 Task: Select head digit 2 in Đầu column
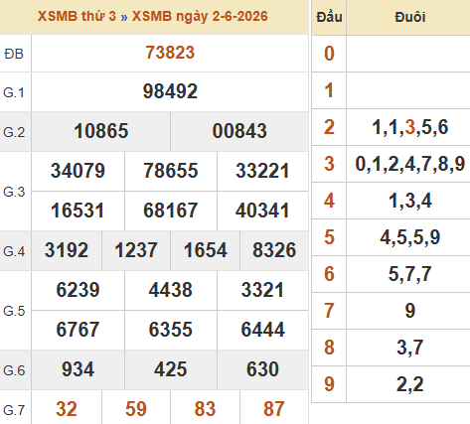point(329,127)
